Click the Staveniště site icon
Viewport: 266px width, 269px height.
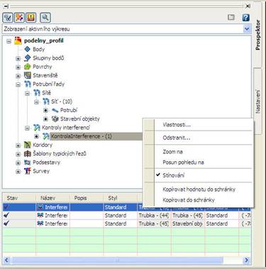click(x=28, y=75)
